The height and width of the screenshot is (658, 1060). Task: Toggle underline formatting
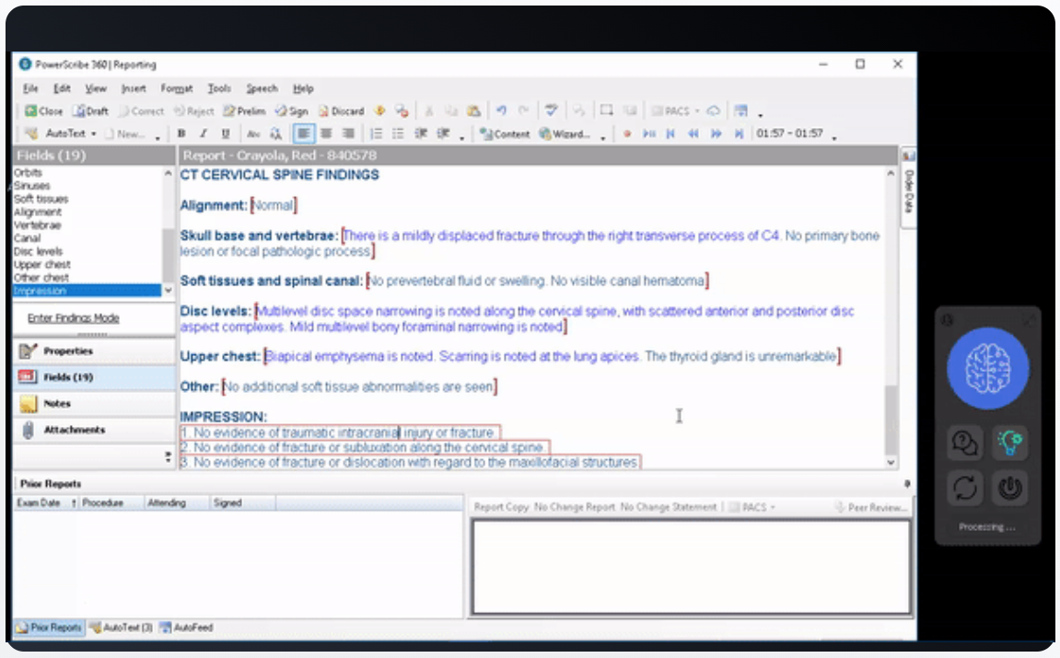[226, 134]
